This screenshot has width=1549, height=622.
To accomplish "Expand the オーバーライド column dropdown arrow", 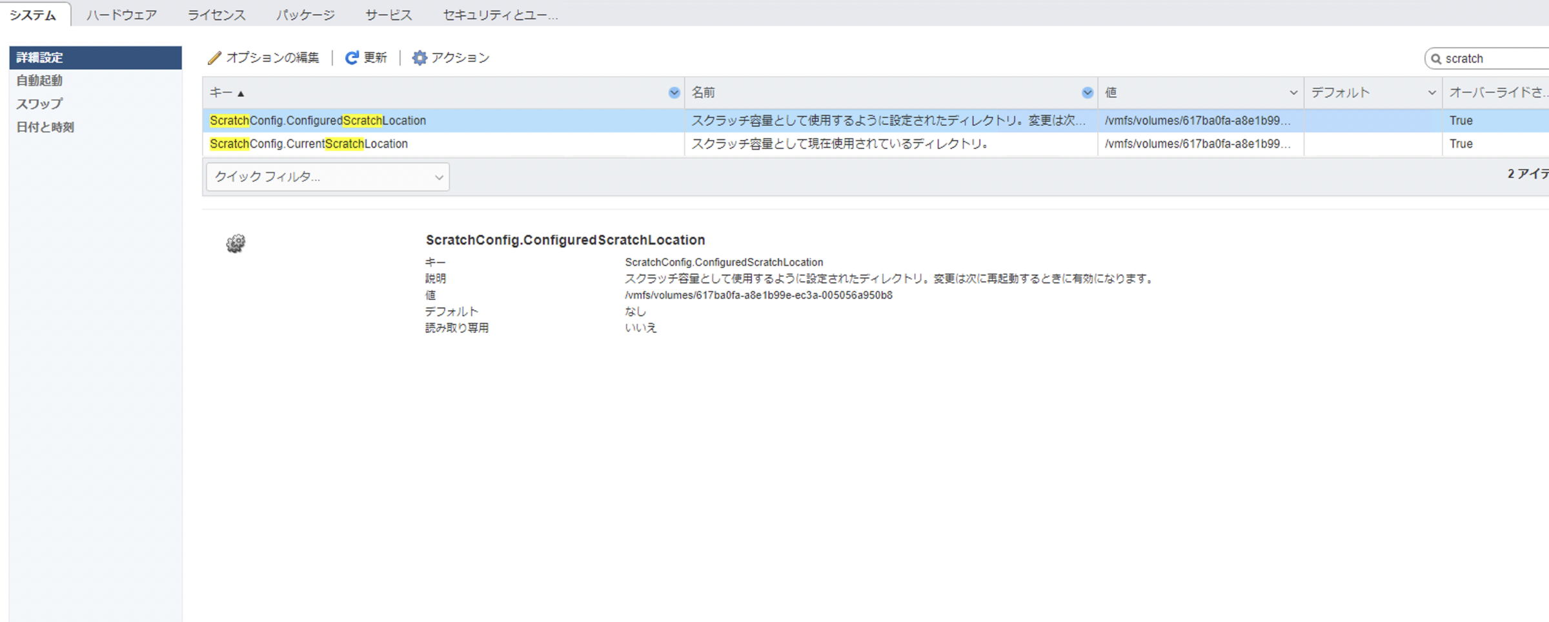I will coord(1544,92).
